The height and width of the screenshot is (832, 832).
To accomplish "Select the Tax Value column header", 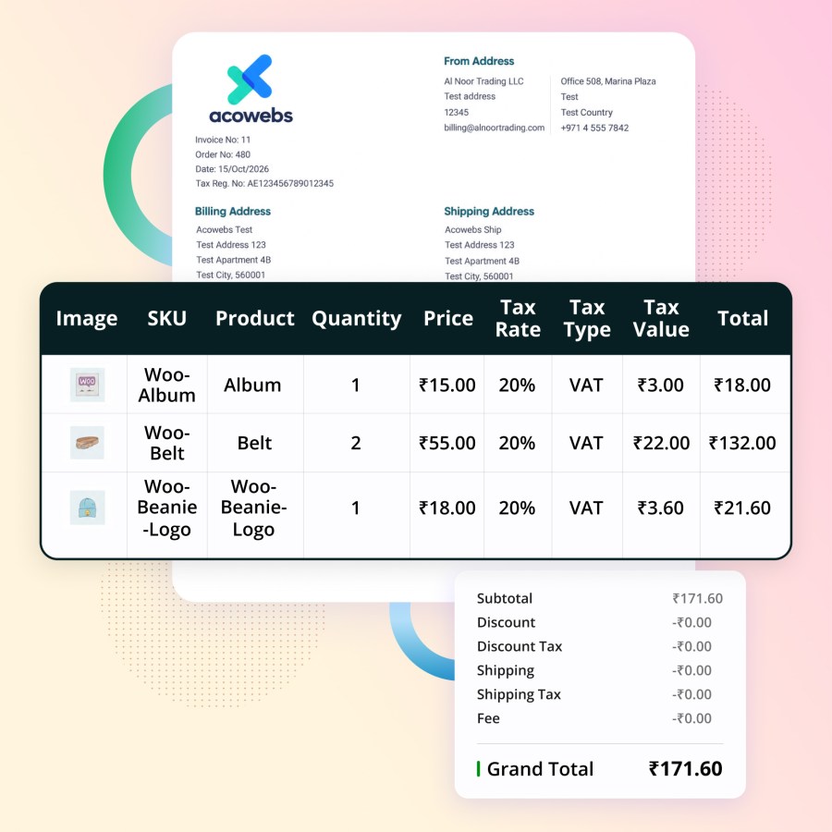I will pyautogui.click(x=661, y=318).
